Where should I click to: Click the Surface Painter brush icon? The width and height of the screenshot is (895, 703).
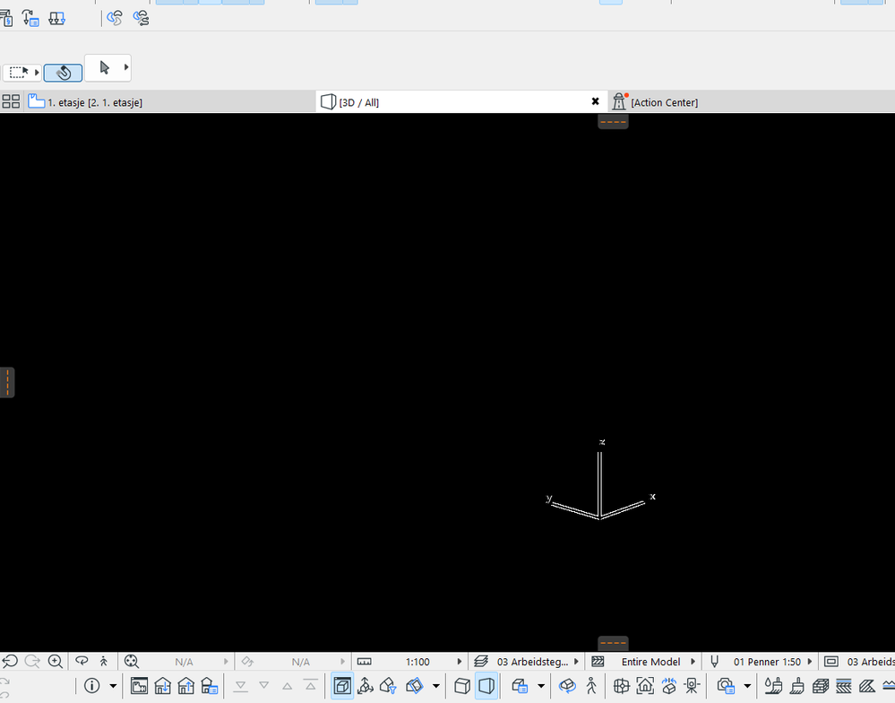coord(773,686)
